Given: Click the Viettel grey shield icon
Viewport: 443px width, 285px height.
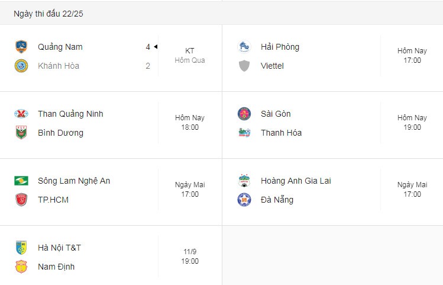Looking at the screenshot, I should [244, 66].
